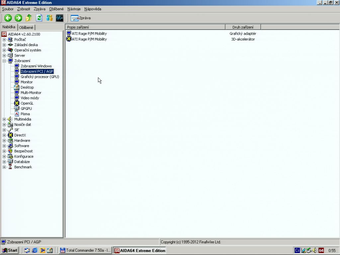Image resolution: width=340 pixels, height=255 pixels.
Task: Expand the Multimédia tree node
Action: 4,119
